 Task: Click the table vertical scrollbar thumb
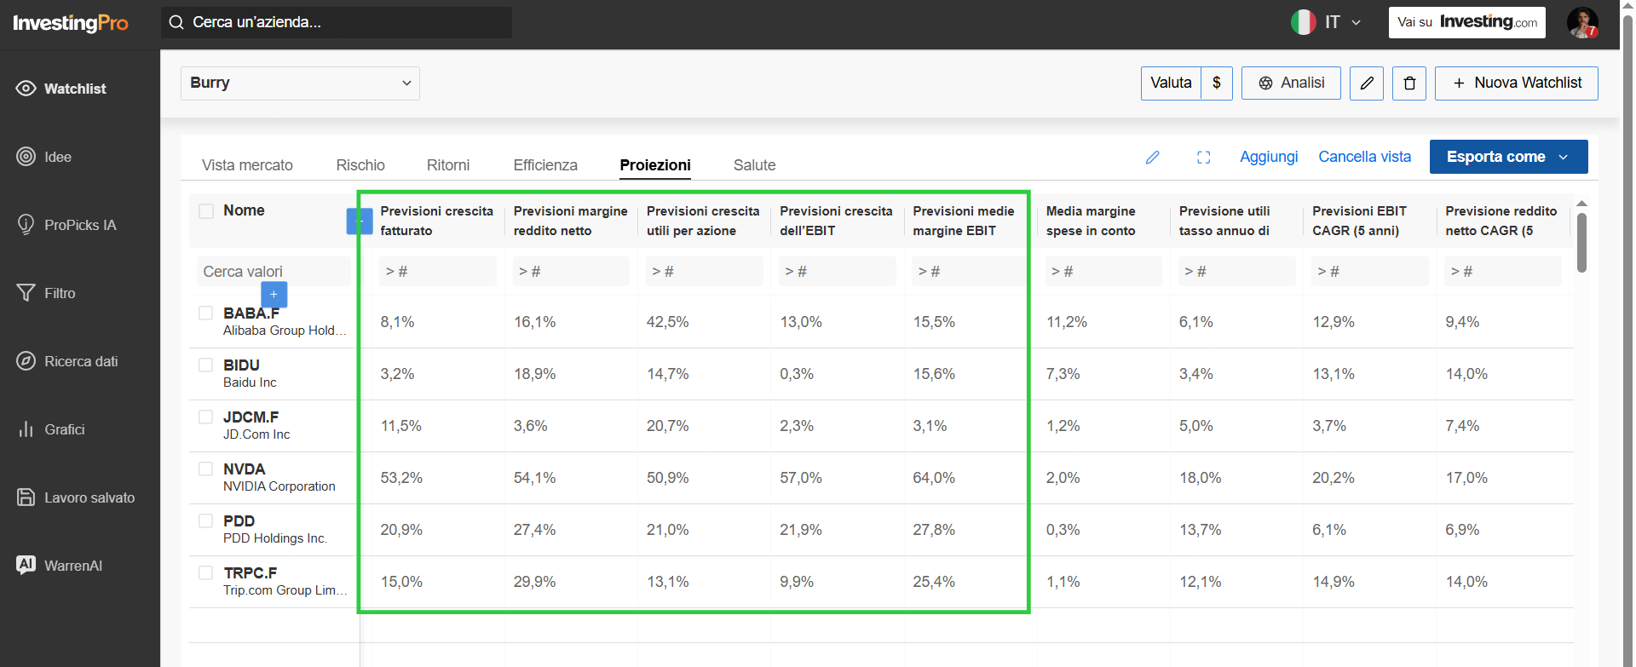pos(1581,243)
